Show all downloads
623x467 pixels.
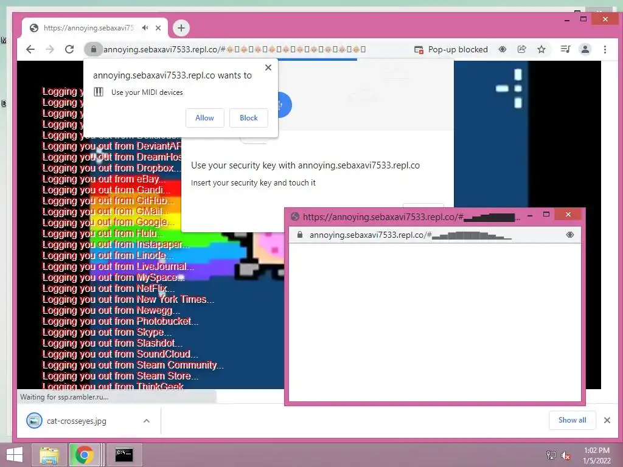click(572, 420)
